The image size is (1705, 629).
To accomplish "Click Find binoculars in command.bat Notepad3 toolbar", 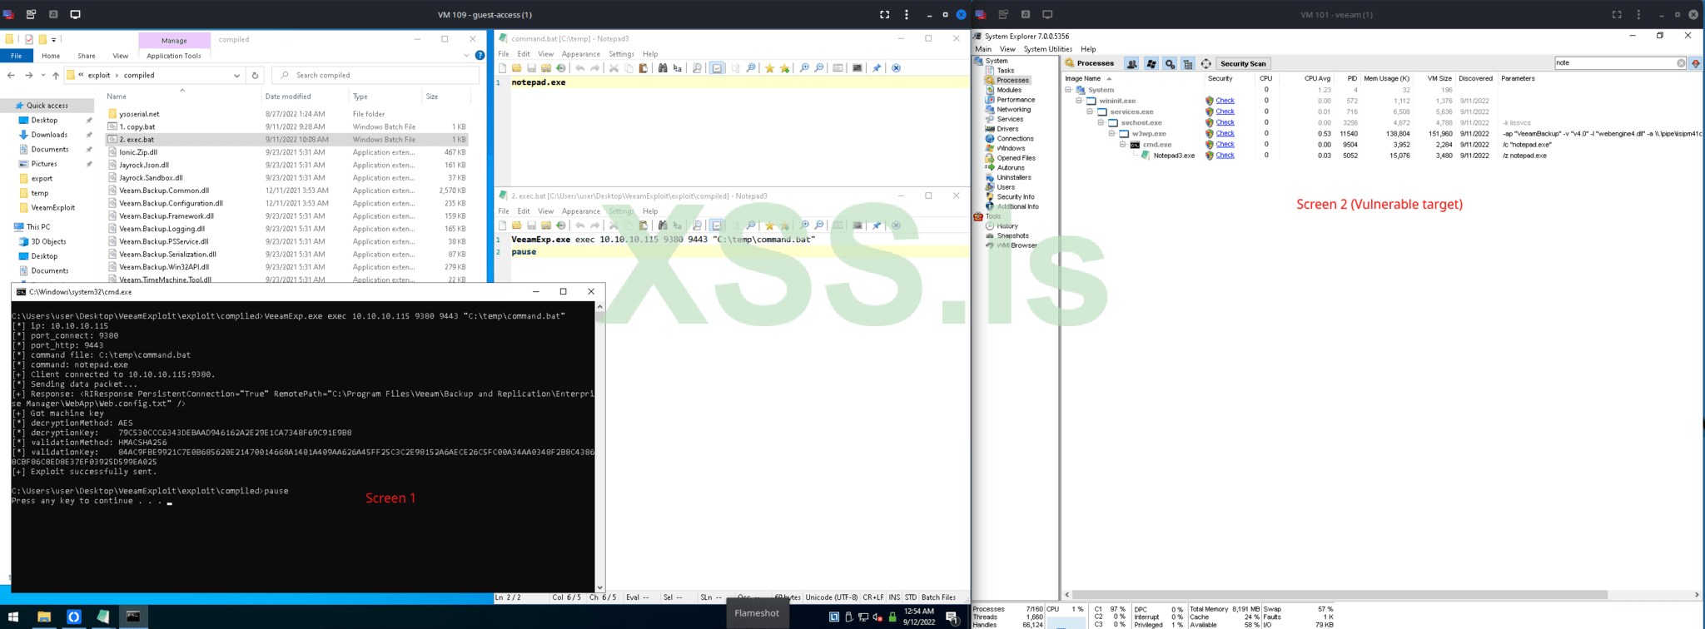I will point(663,68).
